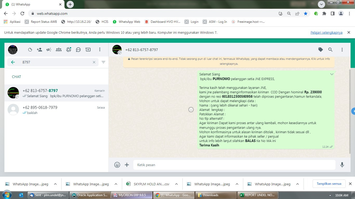
Task: Open the Report Status AWB bookmark
Action: (x=41, y=22)
